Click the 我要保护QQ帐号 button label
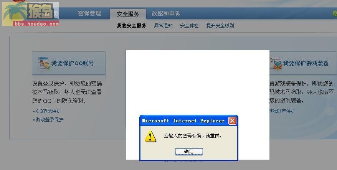Screen dimensions: 337x170 coord(73,63)
